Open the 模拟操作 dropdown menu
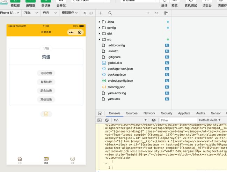 coord(69,13)
